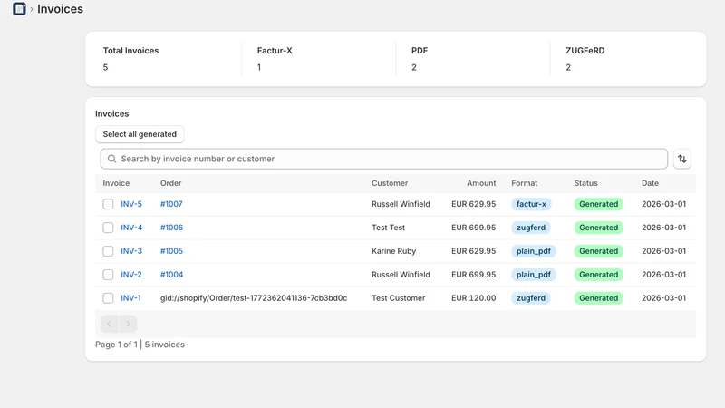Click EUR 629.95 in INV-5 row

[x=474, y=204]
